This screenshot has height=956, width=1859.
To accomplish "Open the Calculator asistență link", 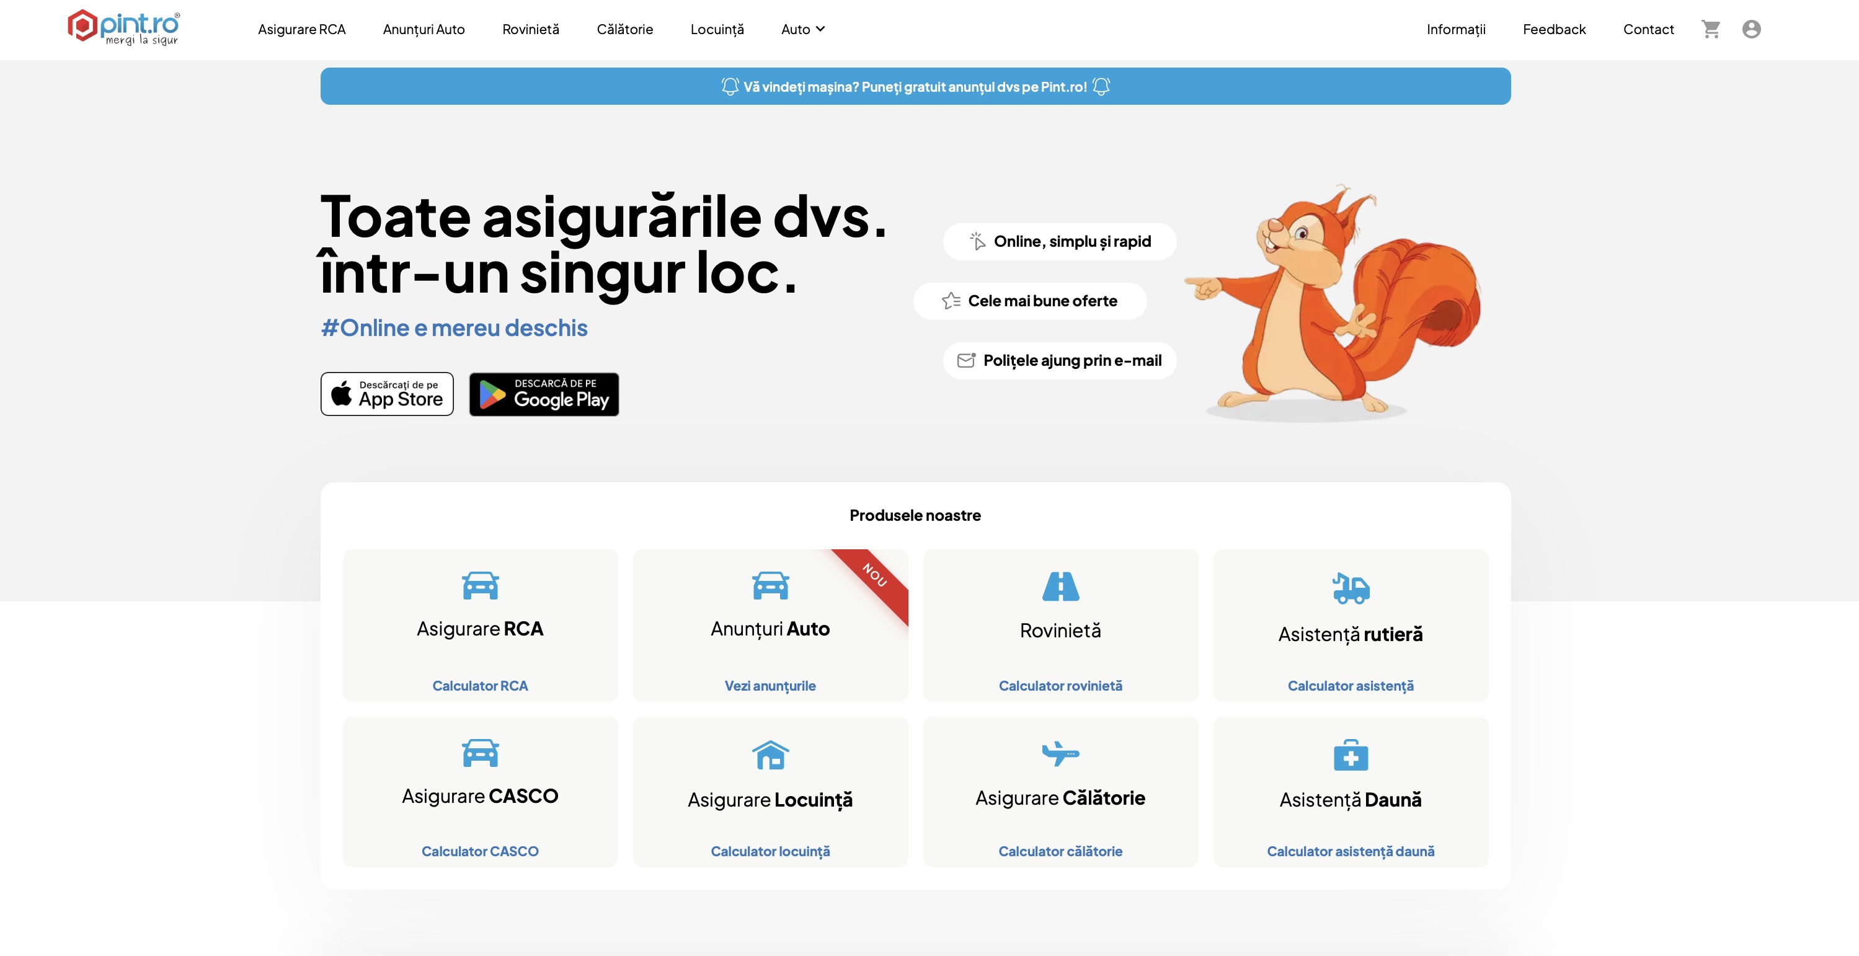I will tap(1351, 686).
